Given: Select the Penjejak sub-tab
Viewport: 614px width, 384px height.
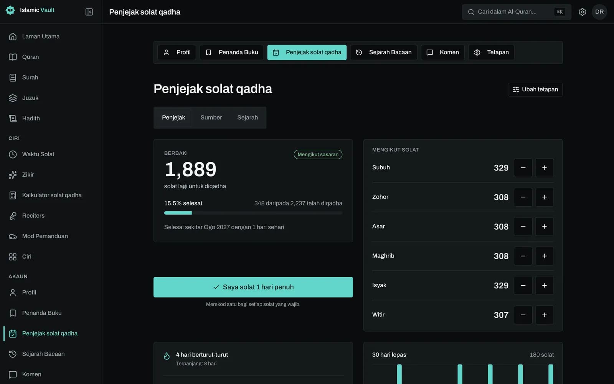Looking at the screenshot, I should click(173, 118).
